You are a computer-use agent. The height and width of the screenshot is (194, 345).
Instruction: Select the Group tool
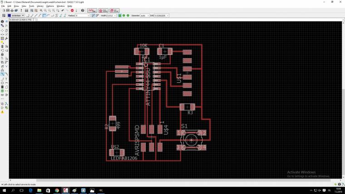(x=2, y=39)
